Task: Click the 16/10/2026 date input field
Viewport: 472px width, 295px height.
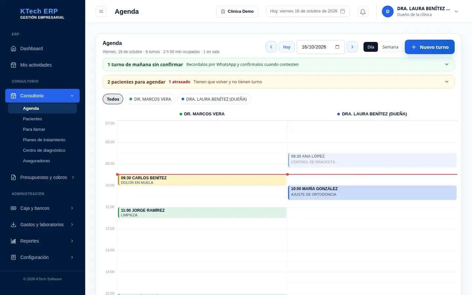Action: pos(321,47)
